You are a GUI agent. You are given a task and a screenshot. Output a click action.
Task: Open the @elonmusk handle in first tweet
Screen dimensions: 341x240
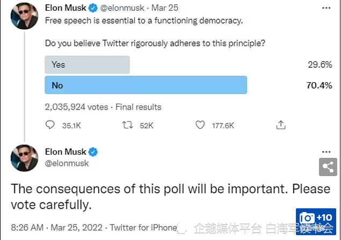pos(122,8)
